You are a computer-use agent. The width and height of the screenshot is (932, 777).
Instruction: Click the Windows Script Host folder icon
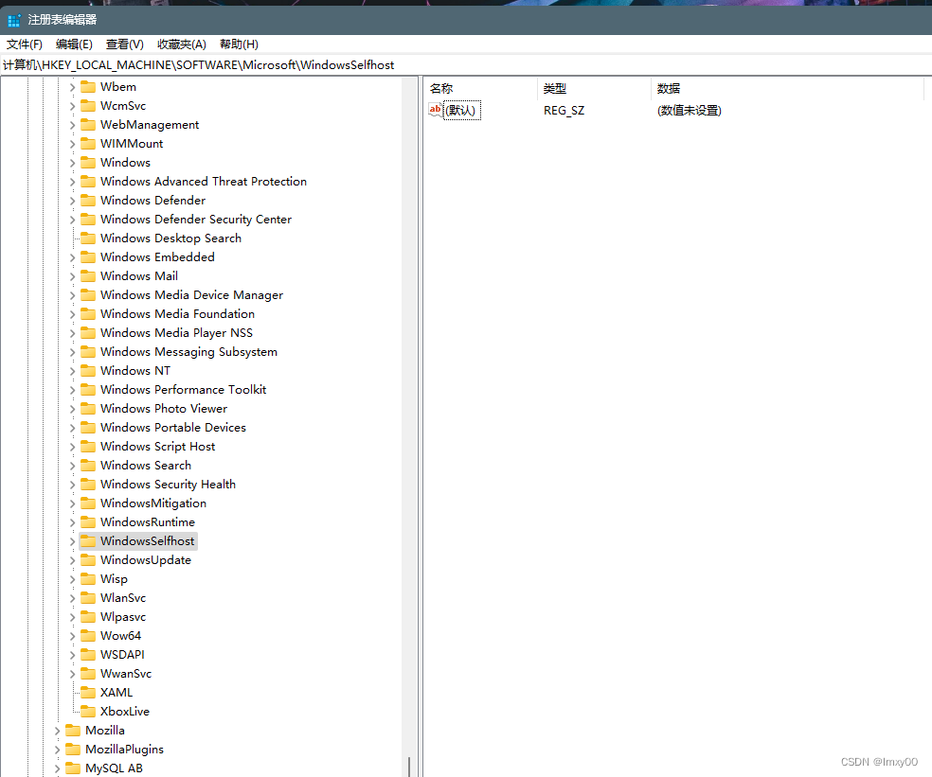(88, 447)
